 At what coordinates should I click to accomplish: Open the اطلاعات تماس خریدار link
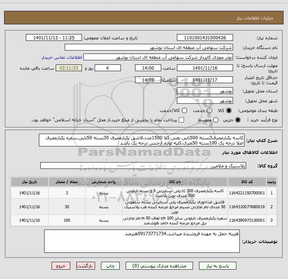point(62,57)
